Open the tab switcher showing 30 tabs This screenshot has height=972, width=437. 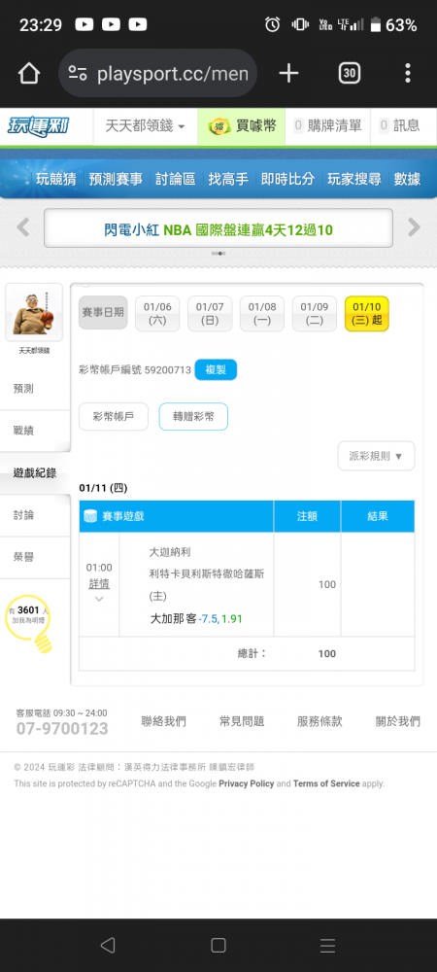(349, 74)
